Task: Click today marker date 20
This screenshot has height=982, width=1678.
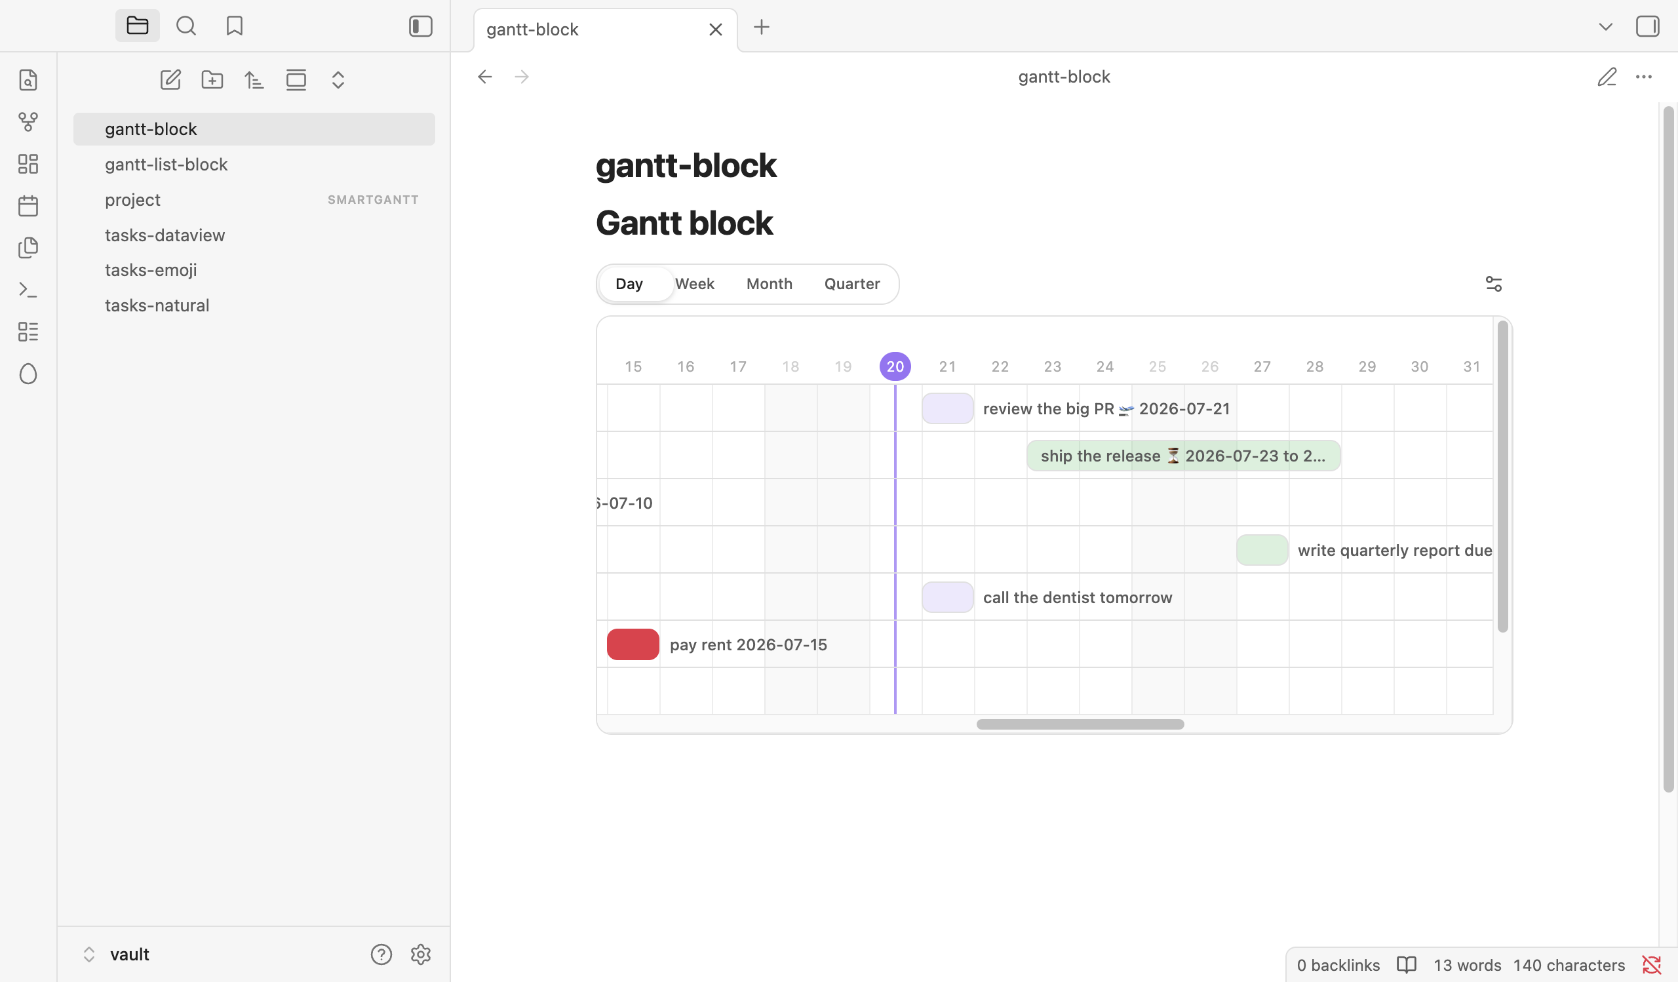Action: pyautogui.click(x=895, y=367)
